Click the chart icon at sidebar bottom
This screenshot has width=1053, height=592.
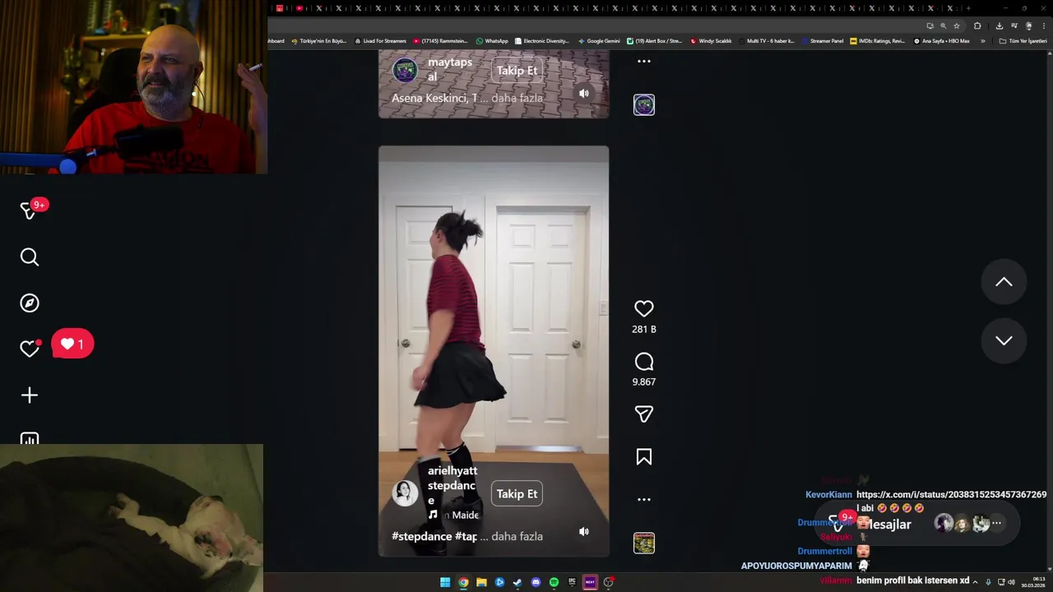(30, 438)
